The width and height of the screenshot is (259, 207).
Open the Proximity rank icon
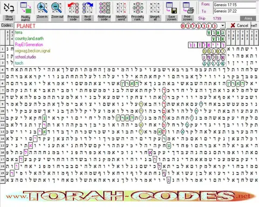point(138,8)
